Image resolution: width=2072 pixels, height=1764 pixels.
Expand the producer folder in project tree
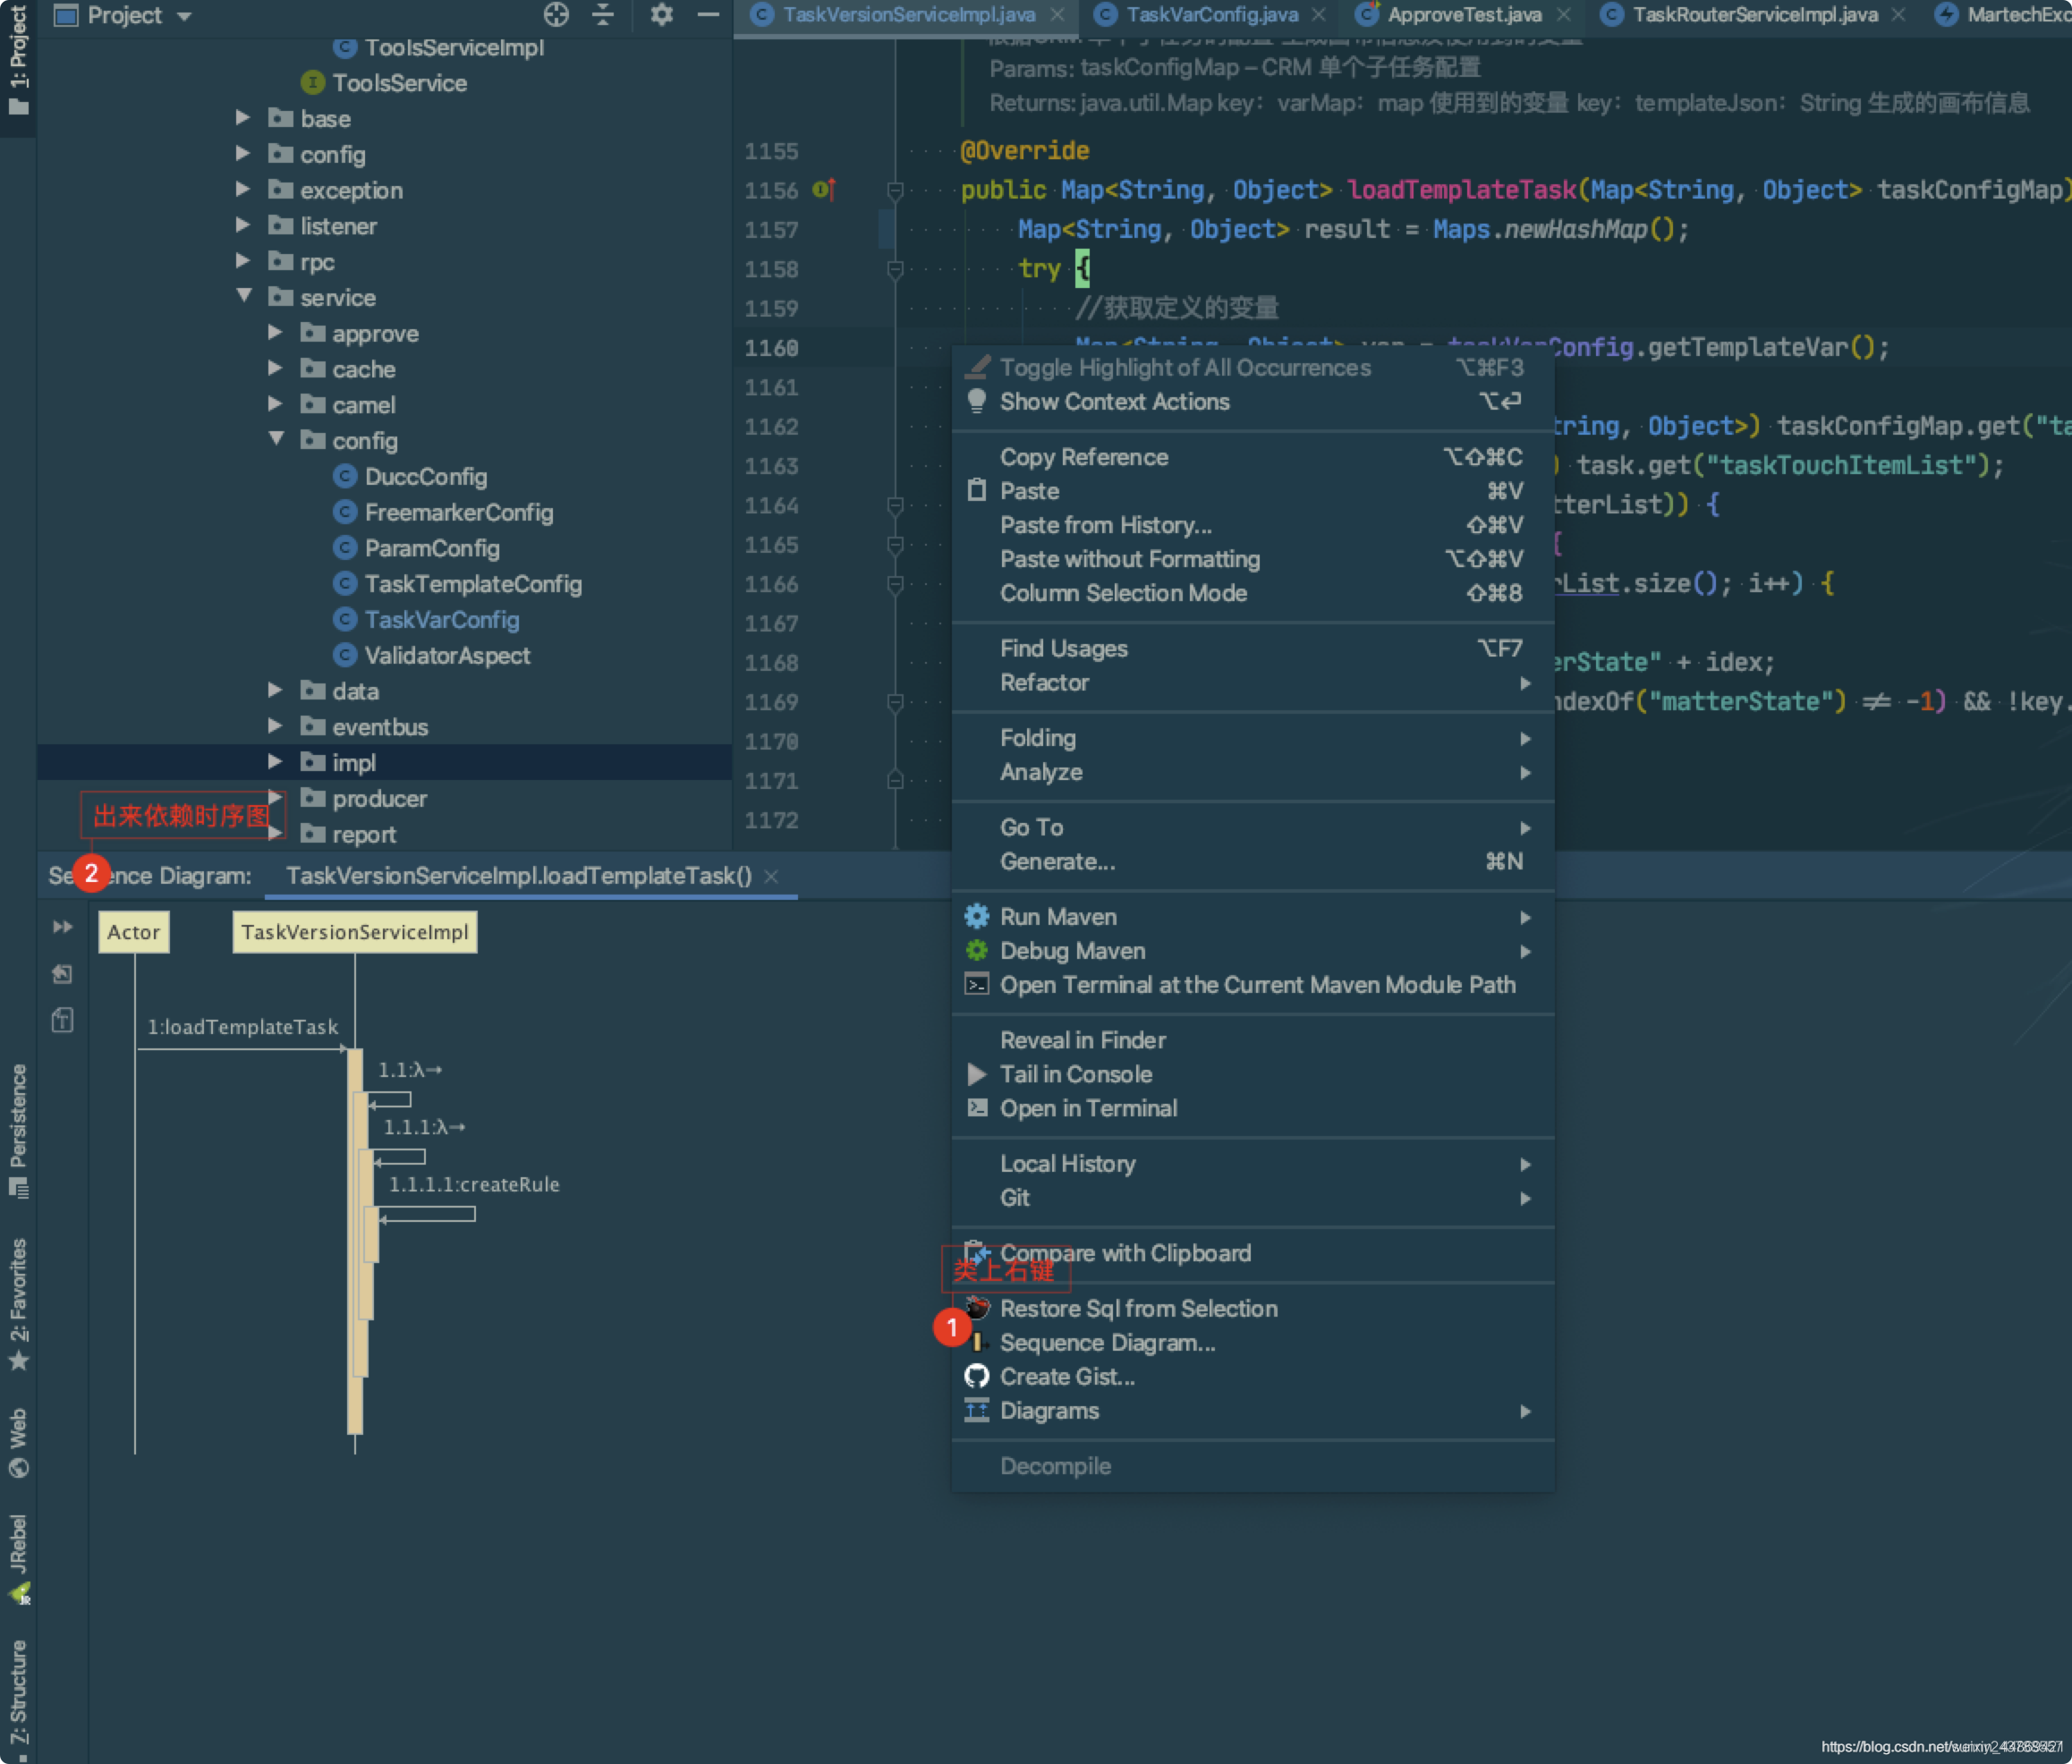278,798
